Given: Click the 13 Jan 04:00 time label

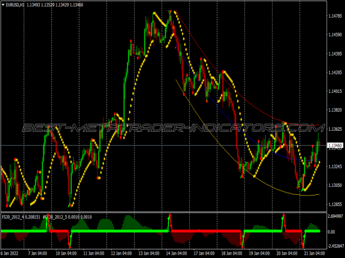Looking at the screenshot, I should coord(149,253).
